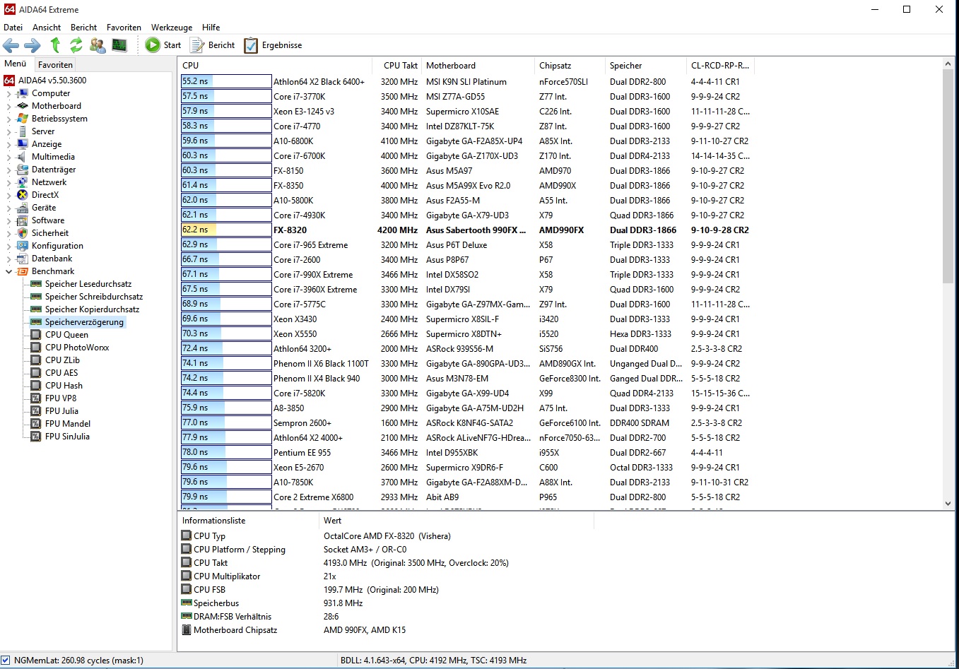Select the CPU Hash benchmark icon

[x=36, y=386]
